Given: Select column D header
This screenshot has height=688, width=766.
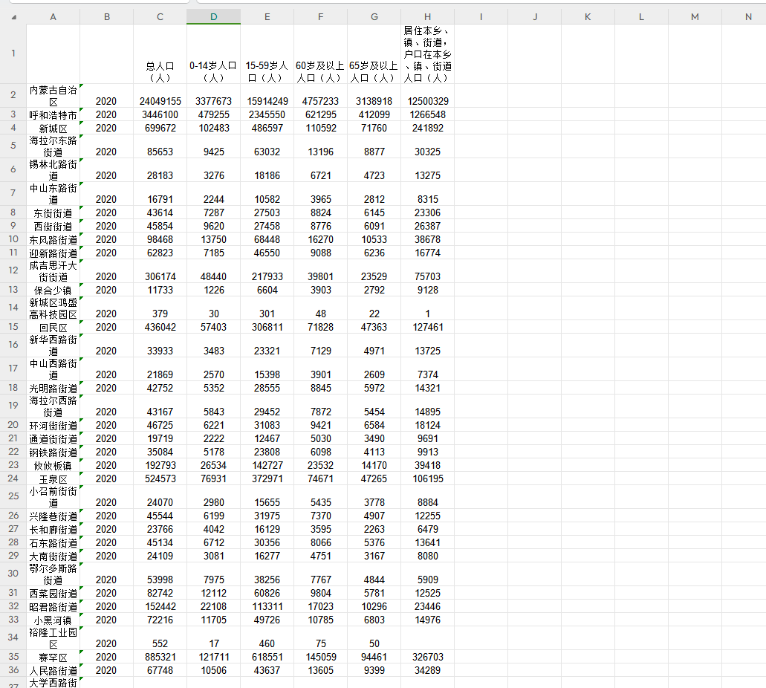Looking at the screenshot, I should tap(213, 16).
